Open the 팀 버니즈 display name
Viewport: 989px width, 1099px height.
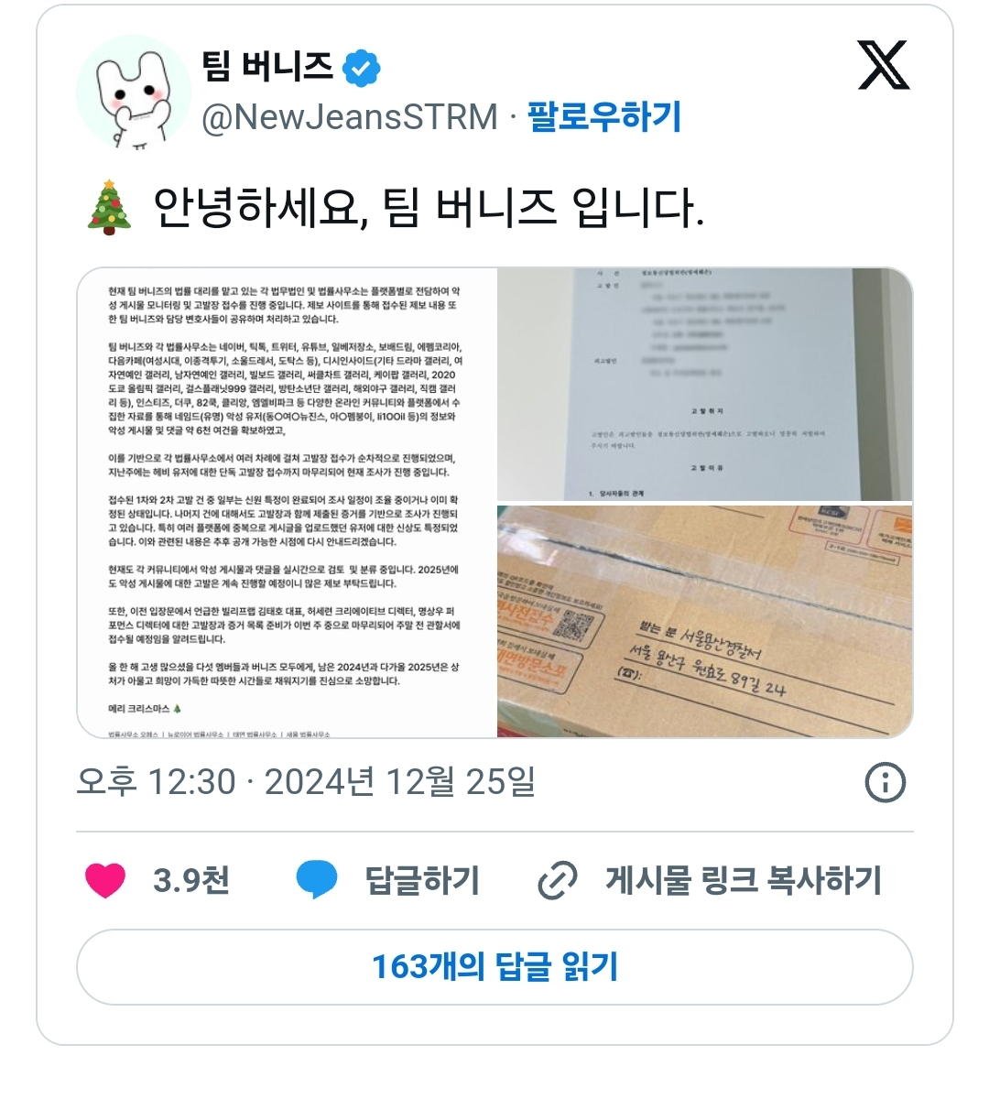267,66
